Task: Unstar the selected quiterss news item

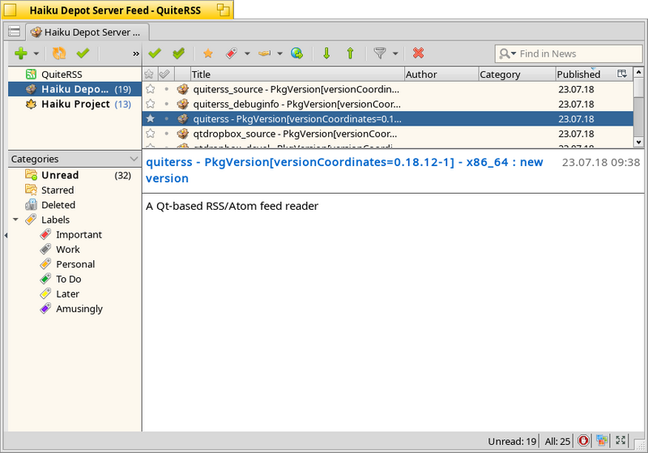Action: pyautogui.click(x=151, y=119)
